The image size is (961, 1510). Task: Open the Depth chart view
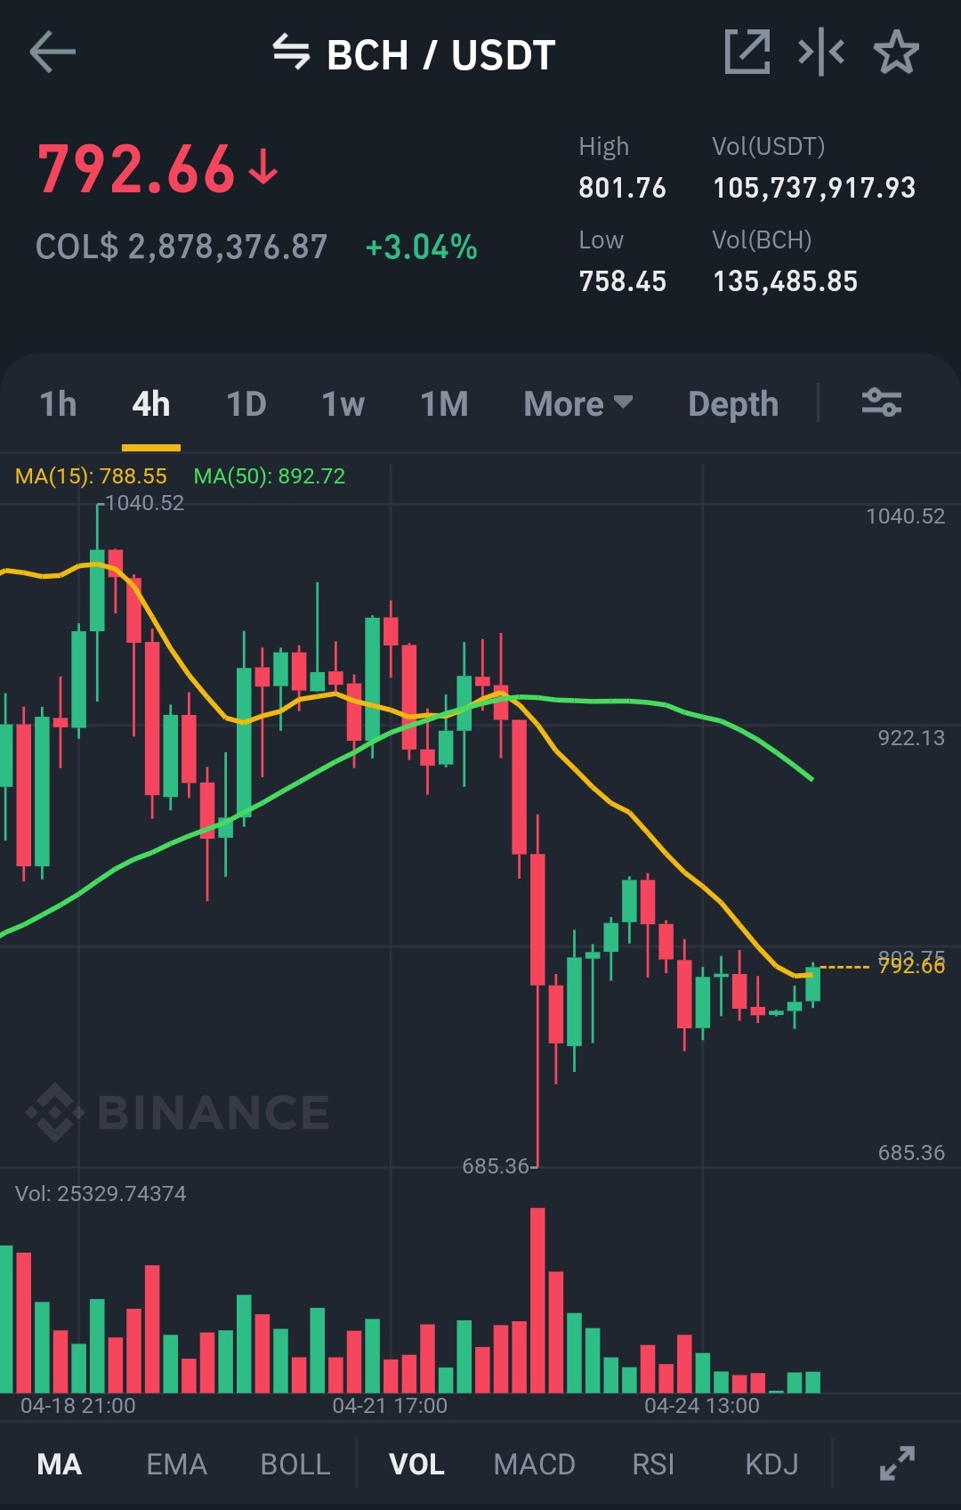[x=733, y=404]
